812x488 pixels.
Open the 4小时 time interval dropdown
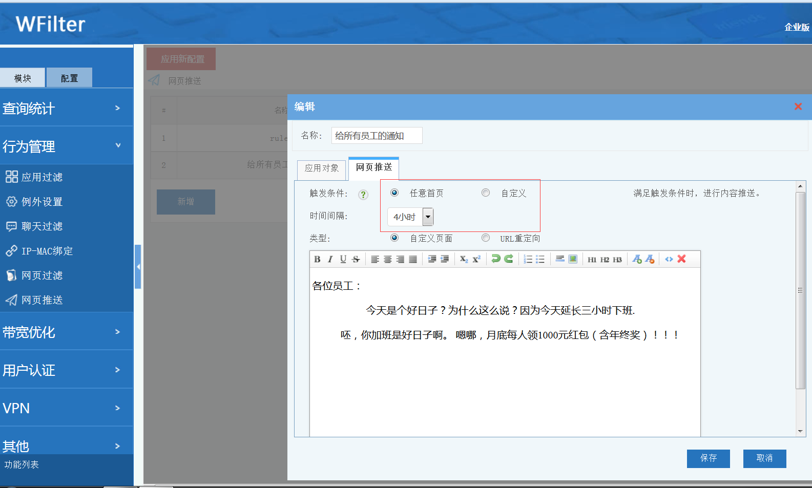tap(428, 217)
